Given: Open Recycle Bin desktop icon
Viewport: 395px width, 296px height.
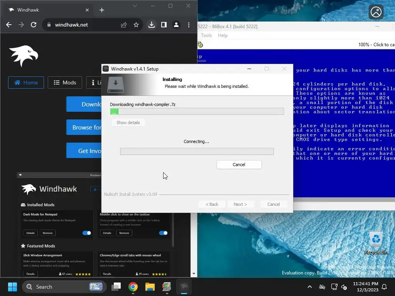Looking at the screenshot, I should tap(376, 244).
